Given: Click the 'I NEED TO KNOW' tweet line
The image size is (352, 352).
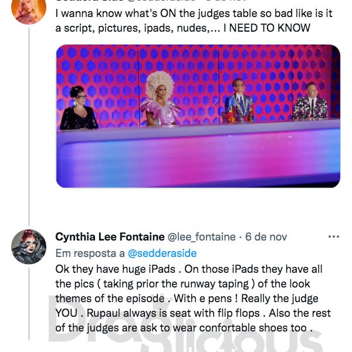Looking at the screenshot, I should pos(267,28).
